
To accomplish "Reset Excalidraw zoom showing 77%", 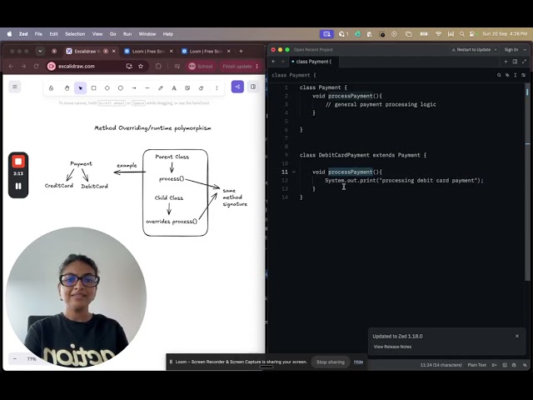I will [x=32, y=359].
